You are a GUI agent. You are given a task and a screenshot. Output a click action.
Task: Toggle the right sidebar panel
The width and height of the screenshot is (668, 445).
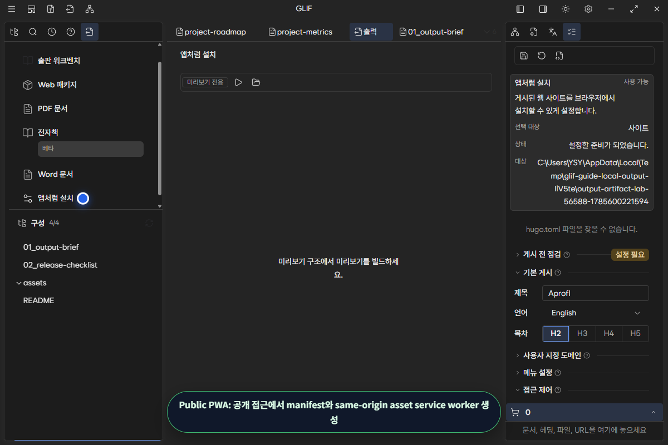[543, 9]
